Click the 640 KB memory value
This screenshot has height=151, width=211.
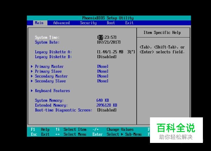click(103, 100)
